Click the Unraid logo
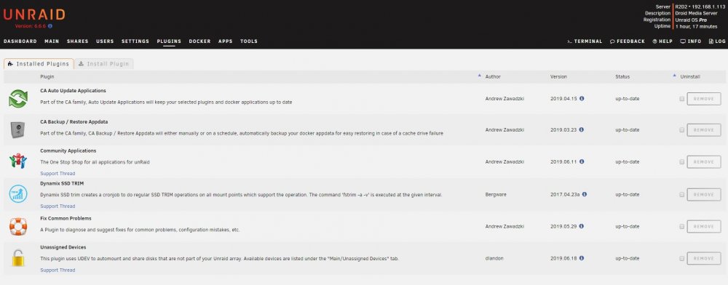This screenshot has height=285, width=728. [x=34, y=15]
